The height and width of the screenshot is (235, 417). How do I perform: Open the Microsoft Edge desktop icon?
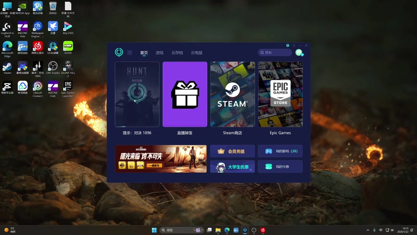coord(7,49)
